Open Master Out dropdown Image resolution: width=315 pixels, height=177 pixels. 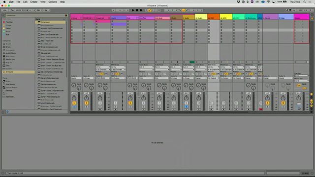(x=302, y=81)
